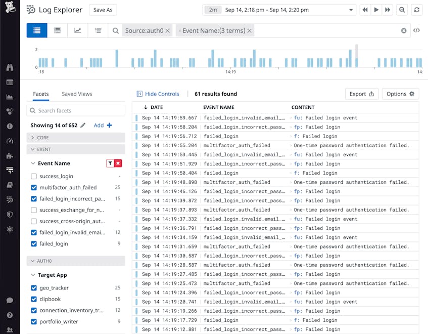428x334 pixels.
Task: Open the team users sidebar icon
Action: coord(10,329)
